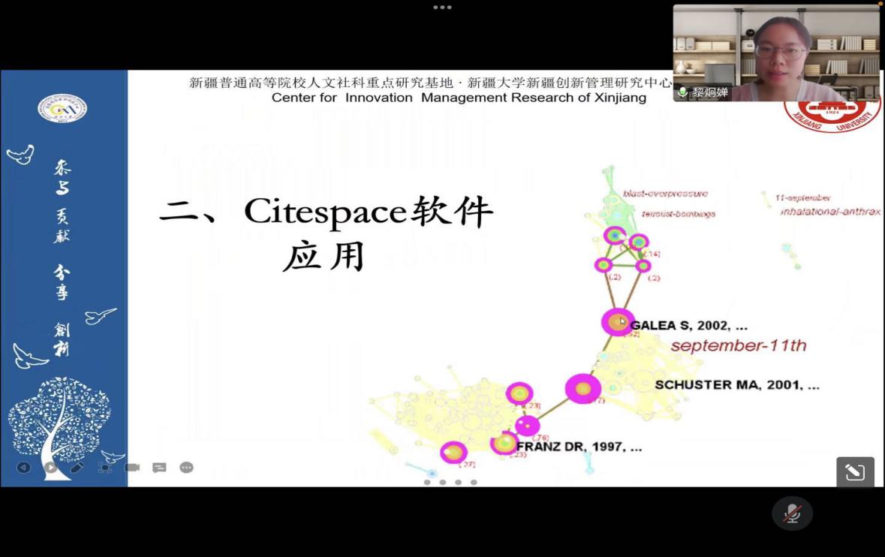885x557 pixels.
Task: Click the green microphone icon by 黎炯婵
Action: pos(682,92)
